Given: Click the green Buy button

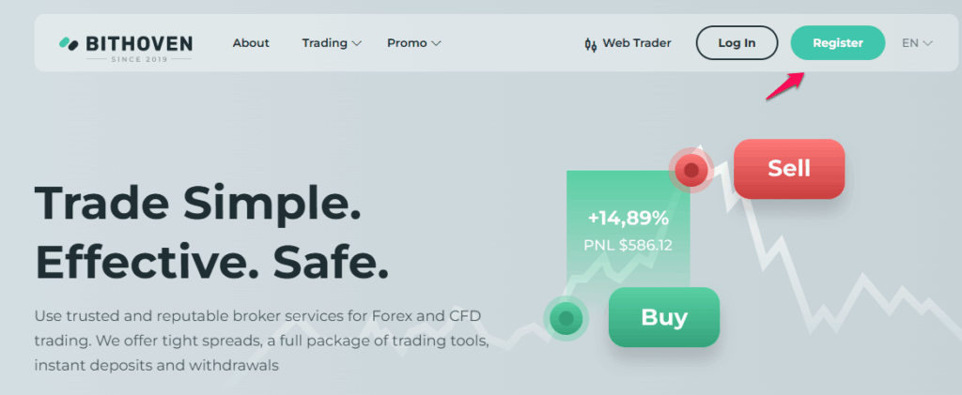Looking at the screenshot, I should 664,317.
